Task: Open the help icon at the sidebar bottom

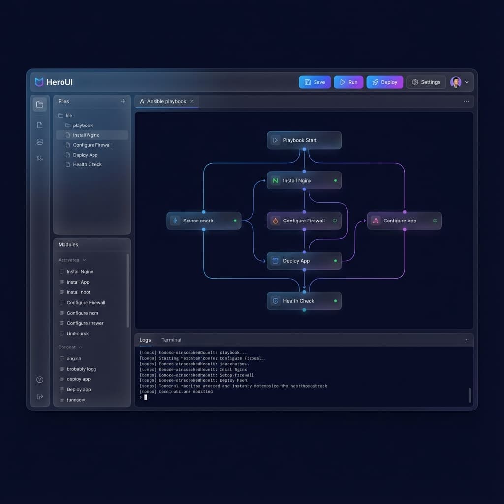Action: [x=40, y=379]
